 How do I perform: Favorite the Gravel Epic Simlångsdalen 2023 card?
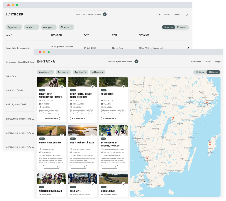[62, 87]
